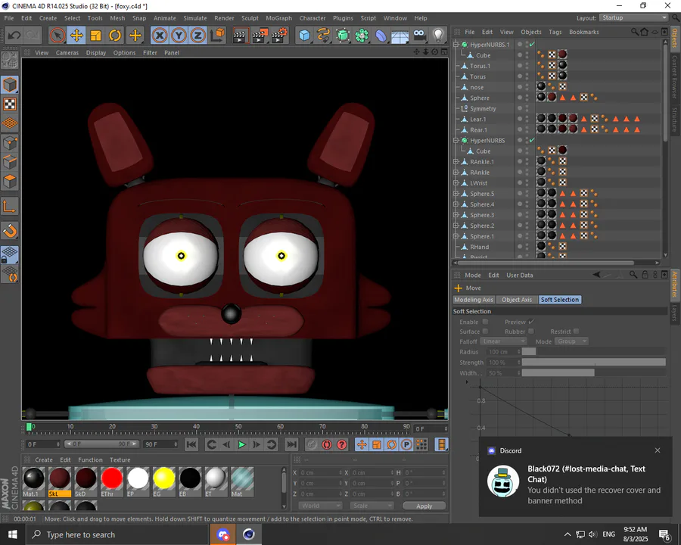Toggle the HyperNURBS.1 green enable checkmark
This screenshot has width=681, height=545.
coord(532,45)
